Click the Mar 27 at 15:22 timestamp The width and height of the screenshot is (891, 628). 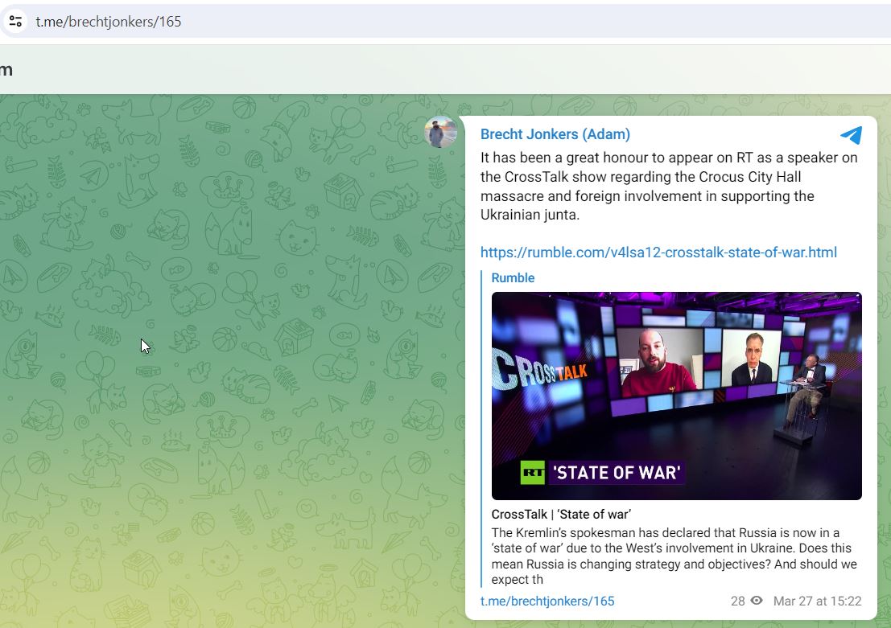(x=817, y=601)
